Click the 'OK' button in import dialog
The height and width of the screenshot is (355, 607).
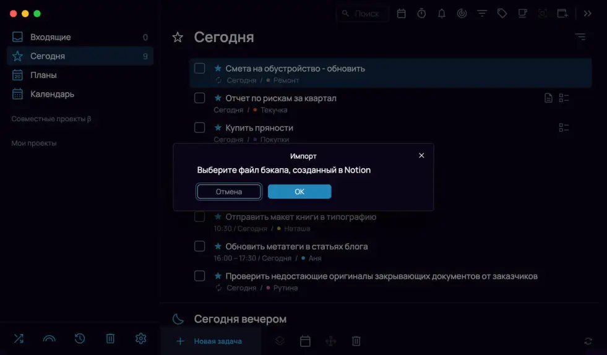click(299, 192)
